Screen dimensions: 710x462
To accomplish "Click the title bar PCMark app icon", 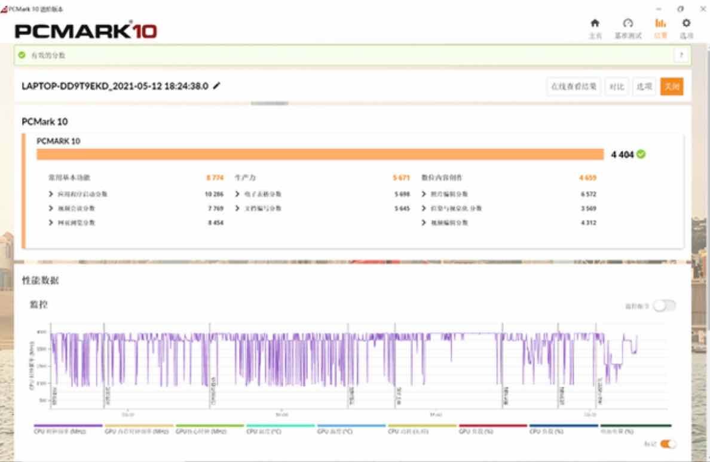I will 4,9.
